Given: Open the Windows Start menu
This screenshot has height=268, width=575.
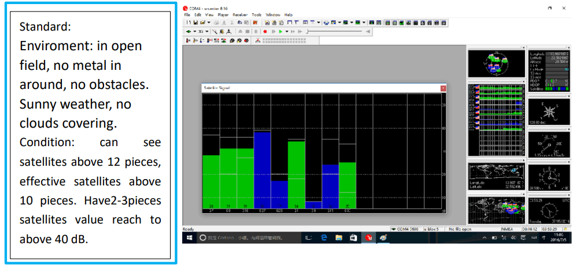Looking at the screenshot, I should pyautogui.click(x=190, y=237).
